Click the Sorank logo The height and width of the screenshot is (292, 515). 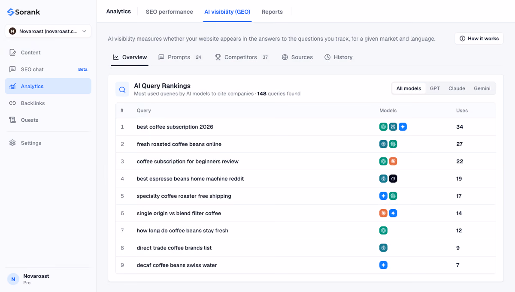tap(24, 12)
